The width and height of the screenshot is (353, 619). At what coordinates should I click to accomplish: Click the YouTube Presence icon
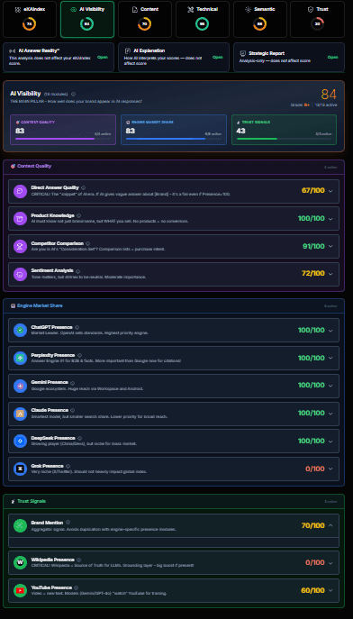coord(20,590)
